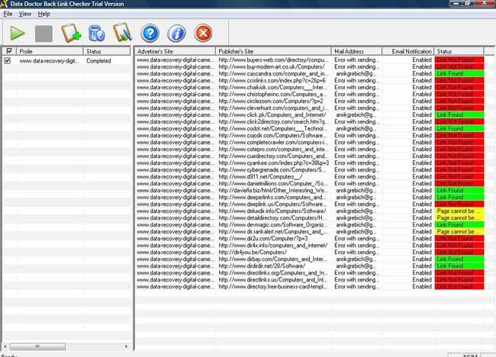
Task: Select dir4you.be publisher URL
Action: [253, 252]
